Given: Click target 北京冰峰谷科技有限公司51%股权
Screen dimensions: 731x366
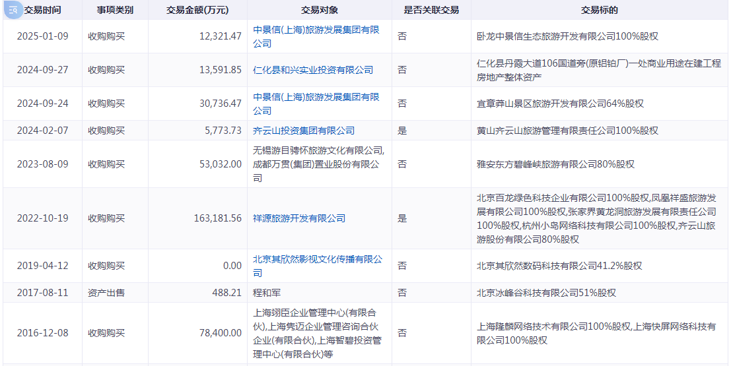Looking at the screenshot, I should 546,293.
